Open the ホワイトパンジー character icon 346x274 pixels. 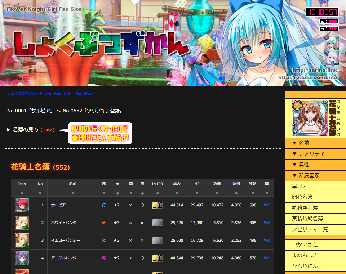(x=22, y=223)
